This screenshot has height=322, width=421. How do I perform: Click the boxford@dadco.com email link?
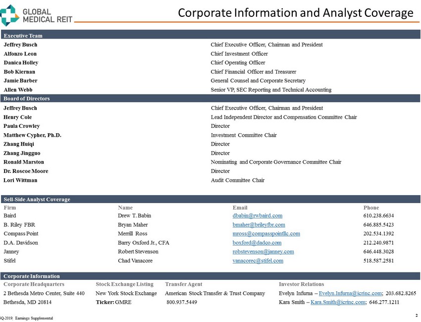257,243
